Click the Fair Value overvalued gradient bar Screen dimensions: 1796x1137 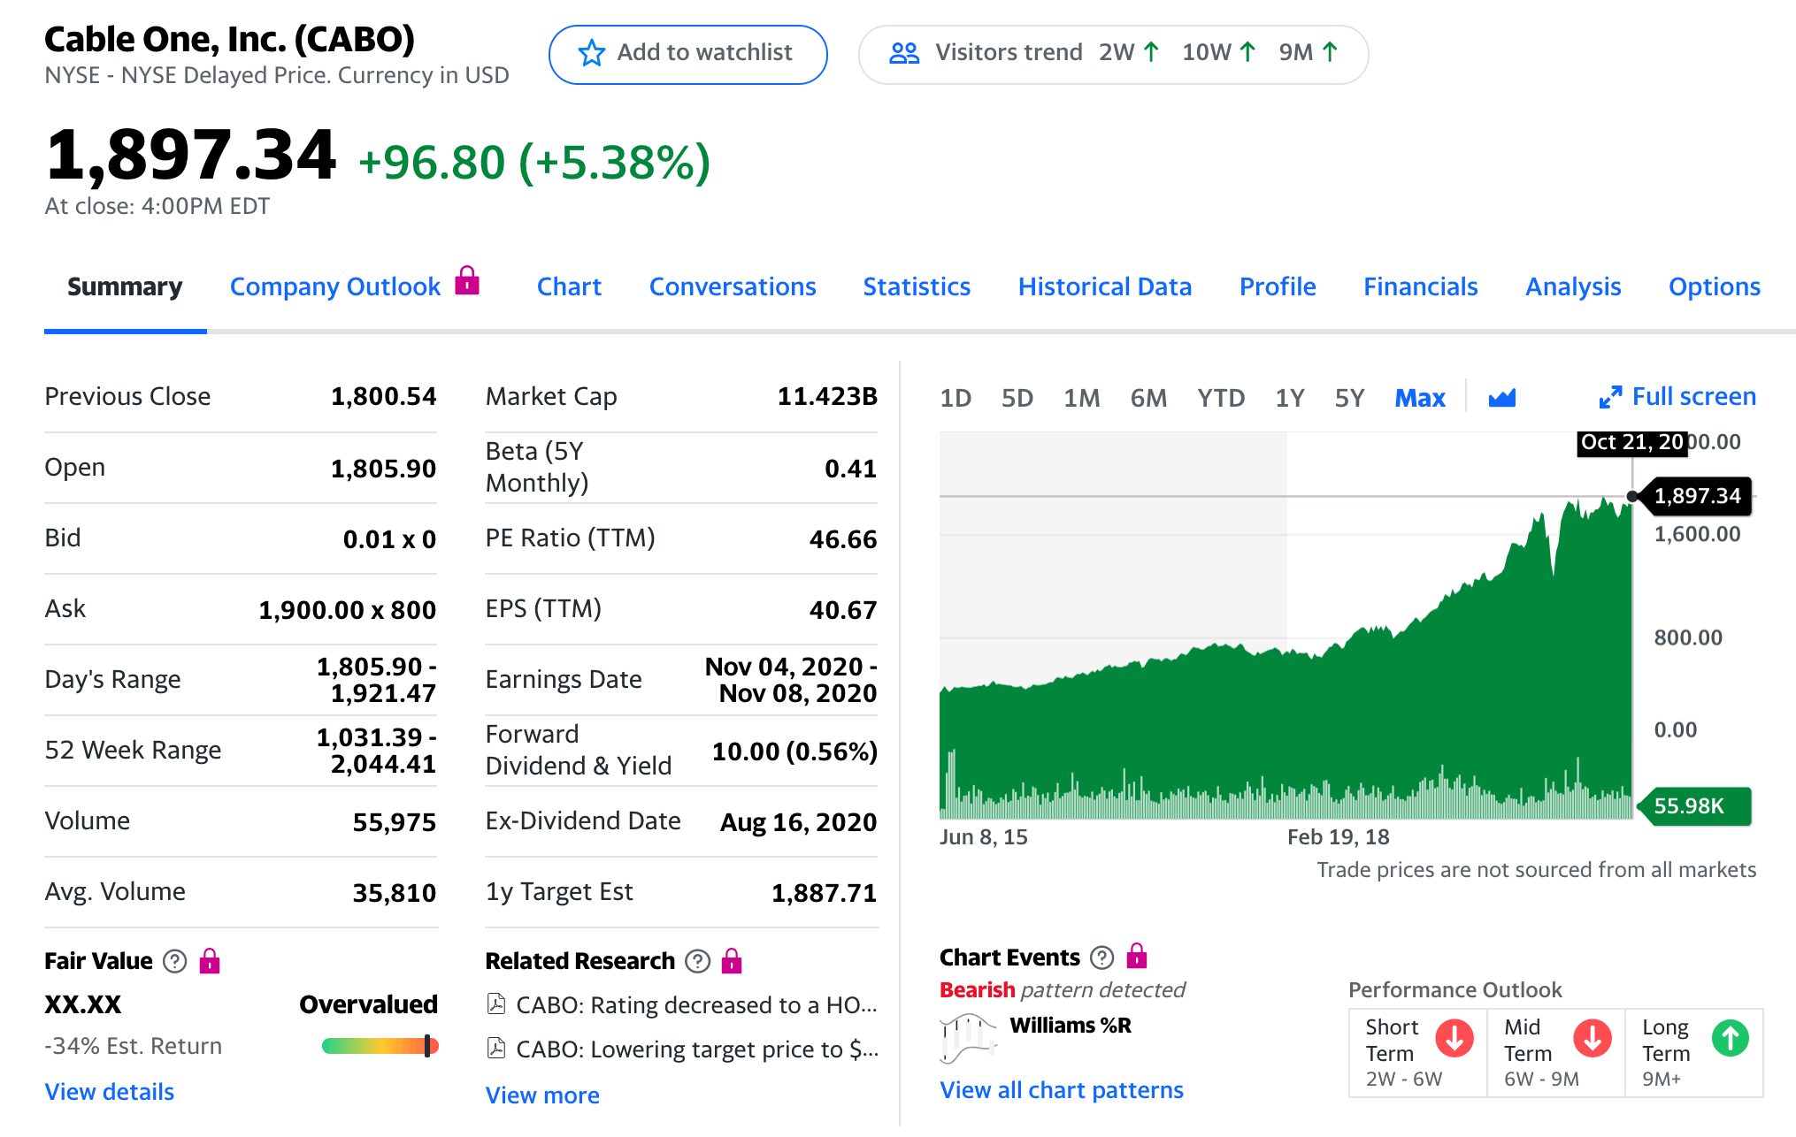(380, 1046)
